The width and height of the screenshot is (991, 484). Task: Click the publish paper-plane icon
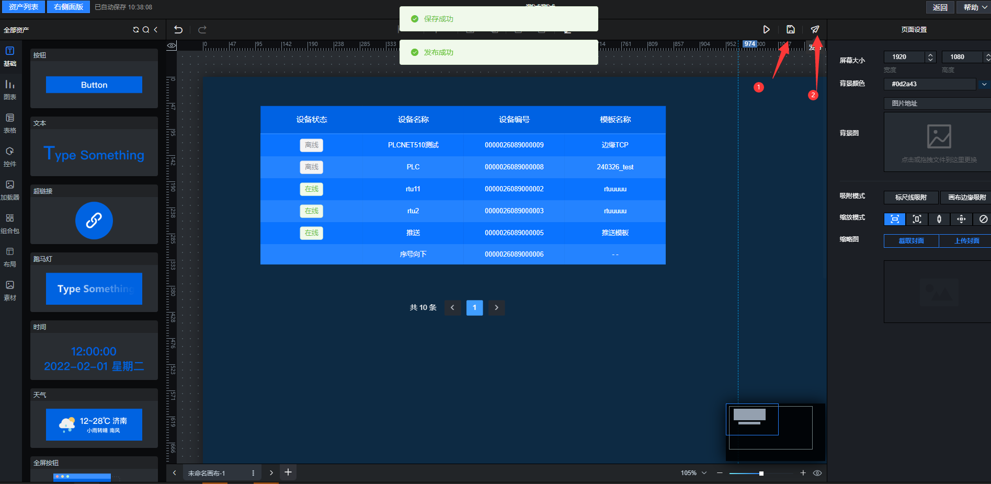[815, 30]
